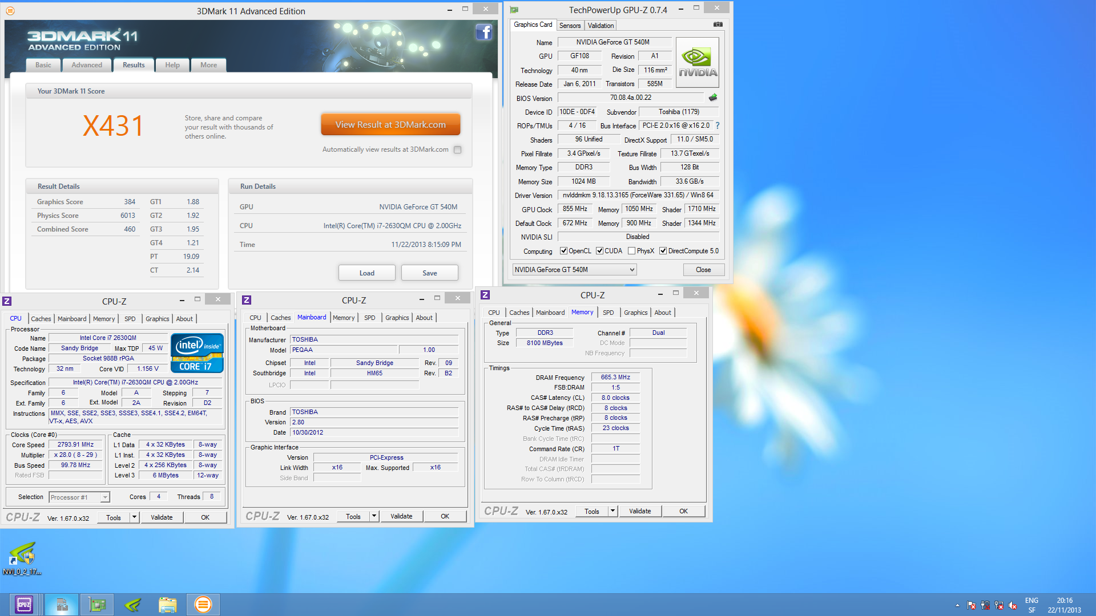
Task: Click the NVIDIA taskbar icon
Action: tap(132, 605)
